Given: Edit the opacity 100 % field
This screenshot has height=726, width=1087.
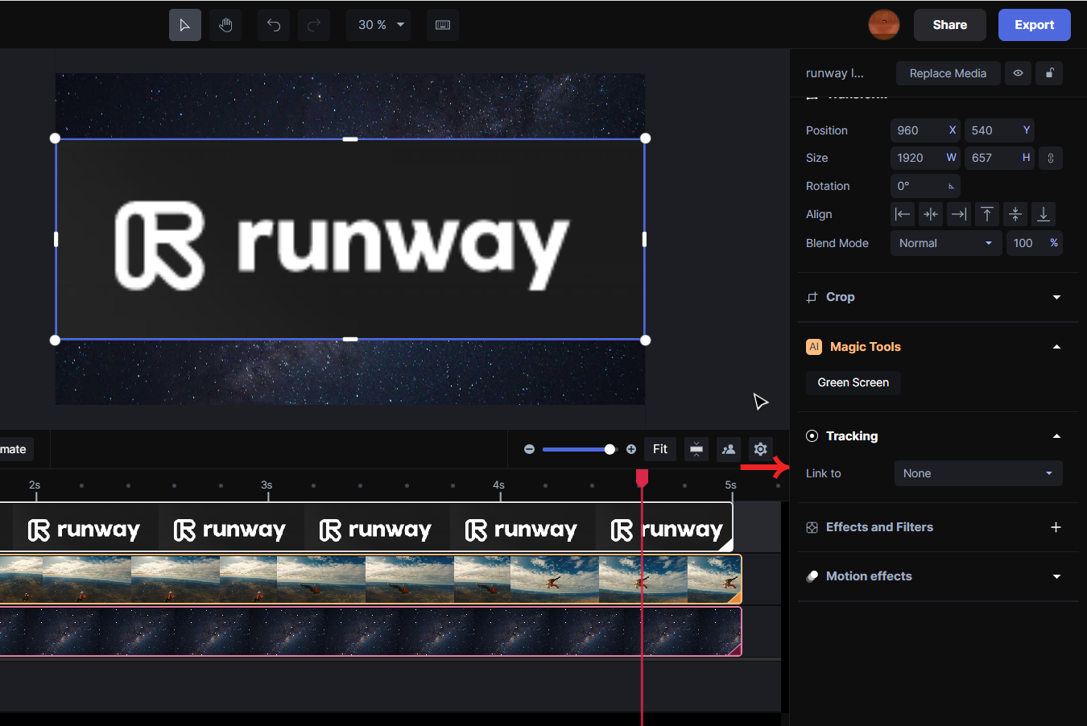Looking at the screenshot, I should 1035,243.
